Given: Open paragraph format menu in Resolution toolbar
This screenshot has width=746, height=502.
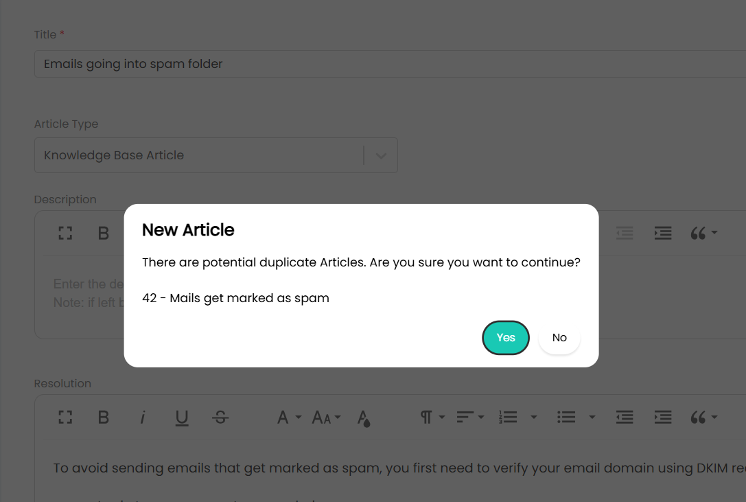Looking at the screenshot, I should click(432, 418).
